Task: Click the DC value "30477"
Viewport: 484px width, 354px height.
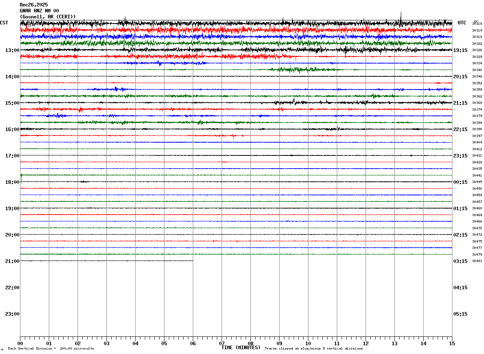Action: [477, 248]
